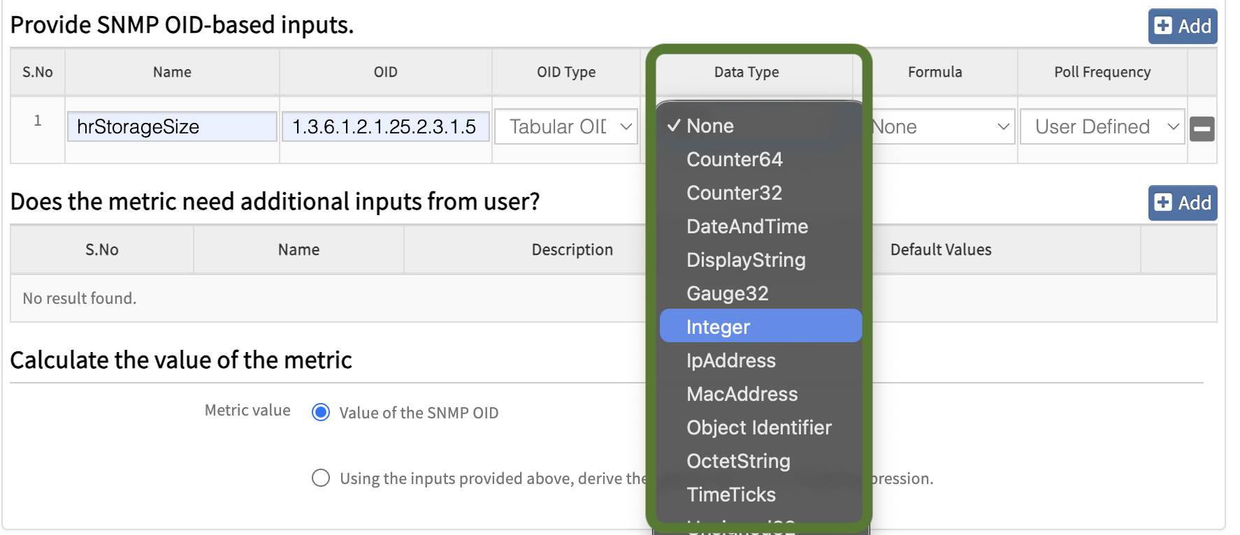Click Add button for SNMP OID inputs

pos(1182,27)
